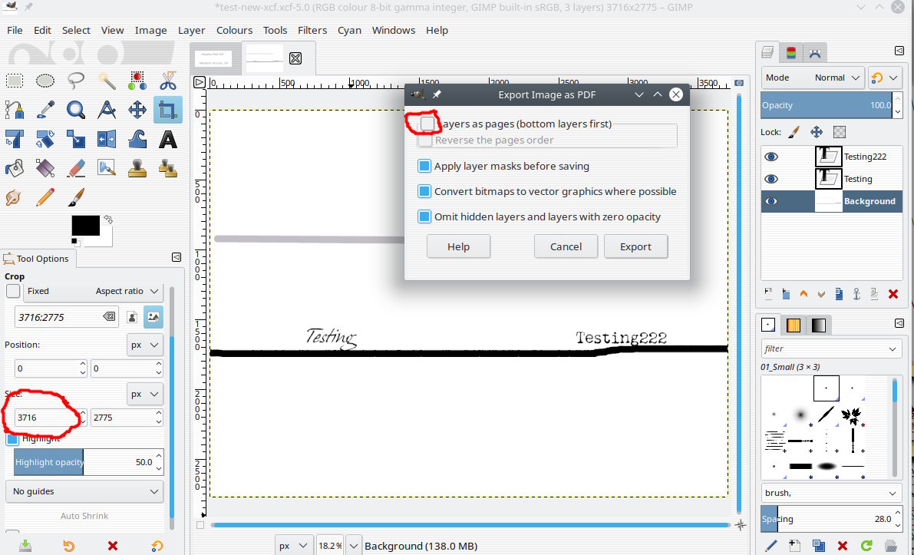Click Cancel in the export dialog

click(566, 246)
